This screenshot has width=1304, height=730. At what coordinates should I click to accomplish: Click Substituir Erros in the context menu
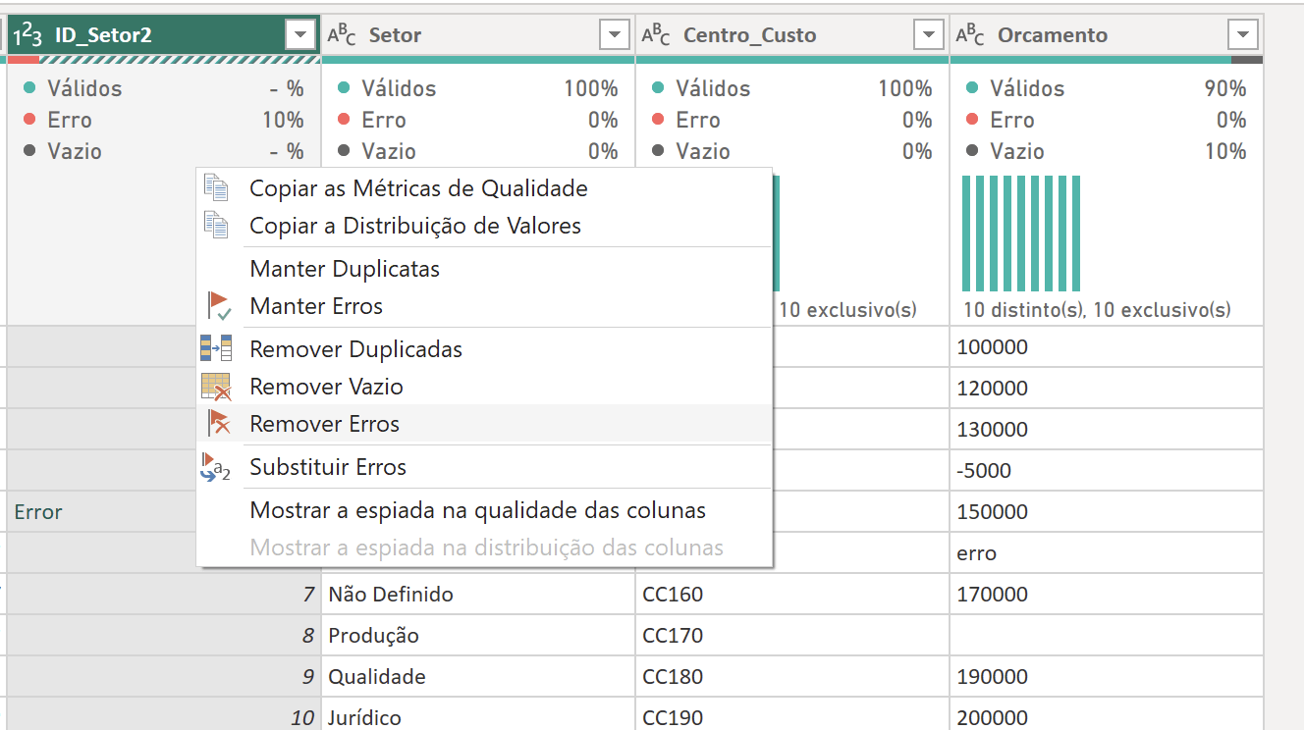485,467
